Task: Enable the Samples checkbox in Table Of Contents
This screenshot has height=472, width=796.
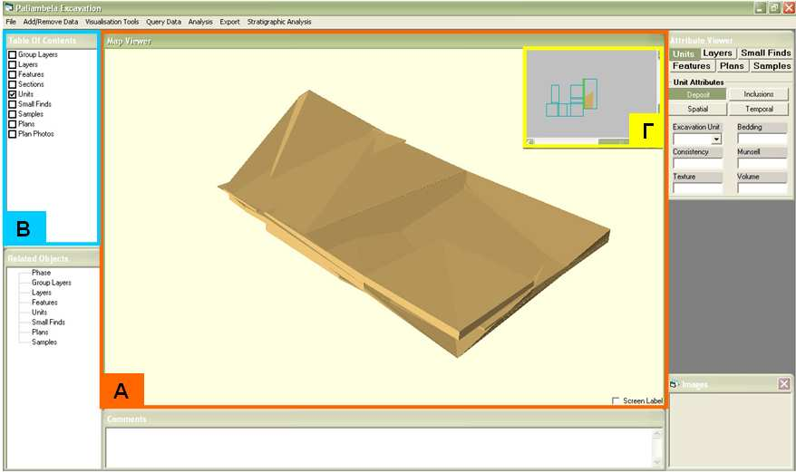Action: pyautogui.click(x=12, y=114)
